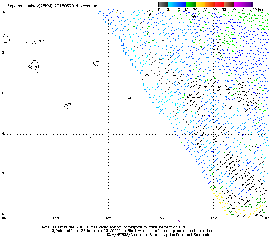
Task: Click the brown 35-40 knots color segment
Action: click(x=229, y=4)
